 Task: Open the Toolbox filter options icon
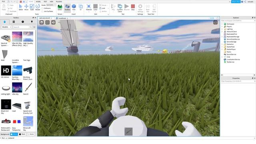[x=34, y=27]
